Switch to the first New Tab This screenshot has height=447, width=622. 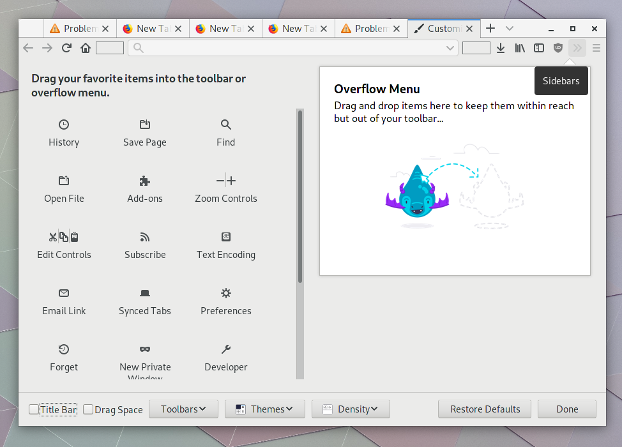153,29
